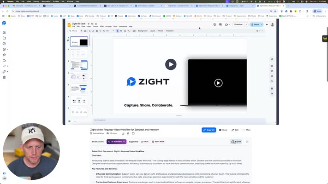
Task: Open the home icon in Zight sidebar
Action: click(4, 32)
